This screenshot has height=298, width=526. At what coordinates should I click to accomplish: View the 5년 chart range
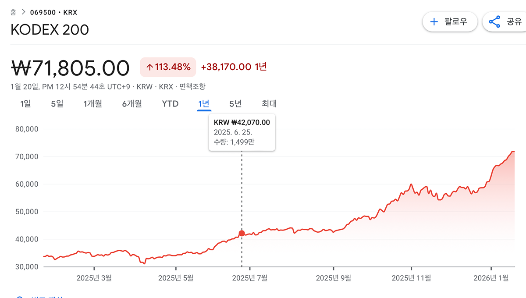pyautogui.click(x=235, y=104)
